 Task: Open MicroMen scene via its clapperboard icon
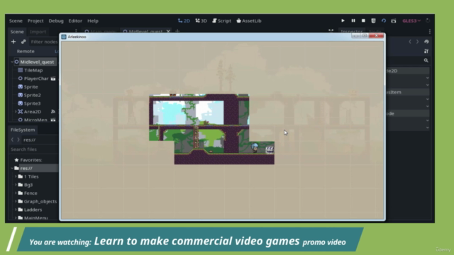pos(53,120)
